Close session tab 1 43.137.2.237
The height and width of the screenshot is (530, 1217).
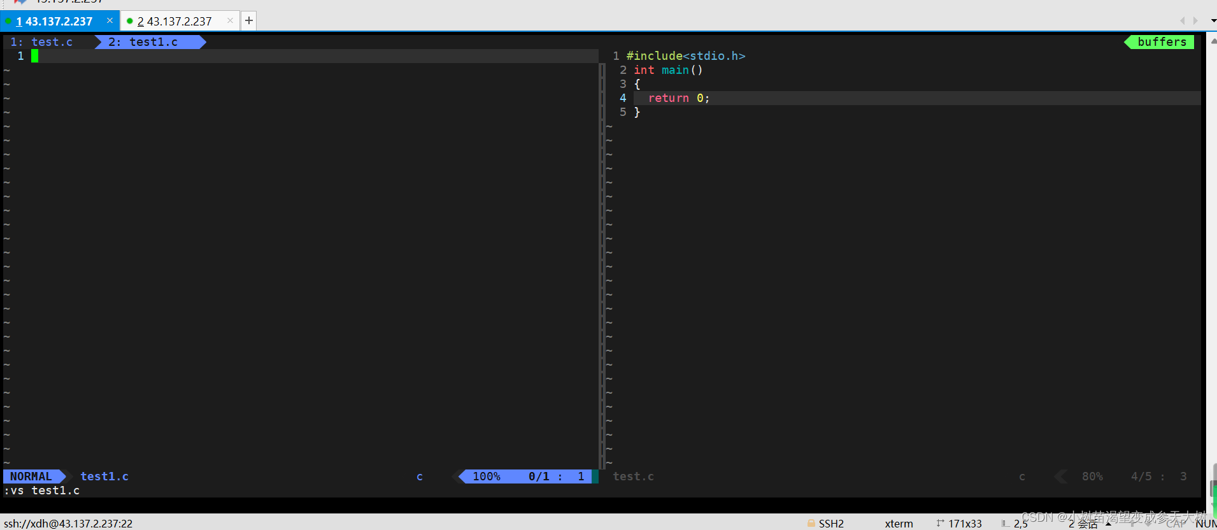[x=110, y=20]
